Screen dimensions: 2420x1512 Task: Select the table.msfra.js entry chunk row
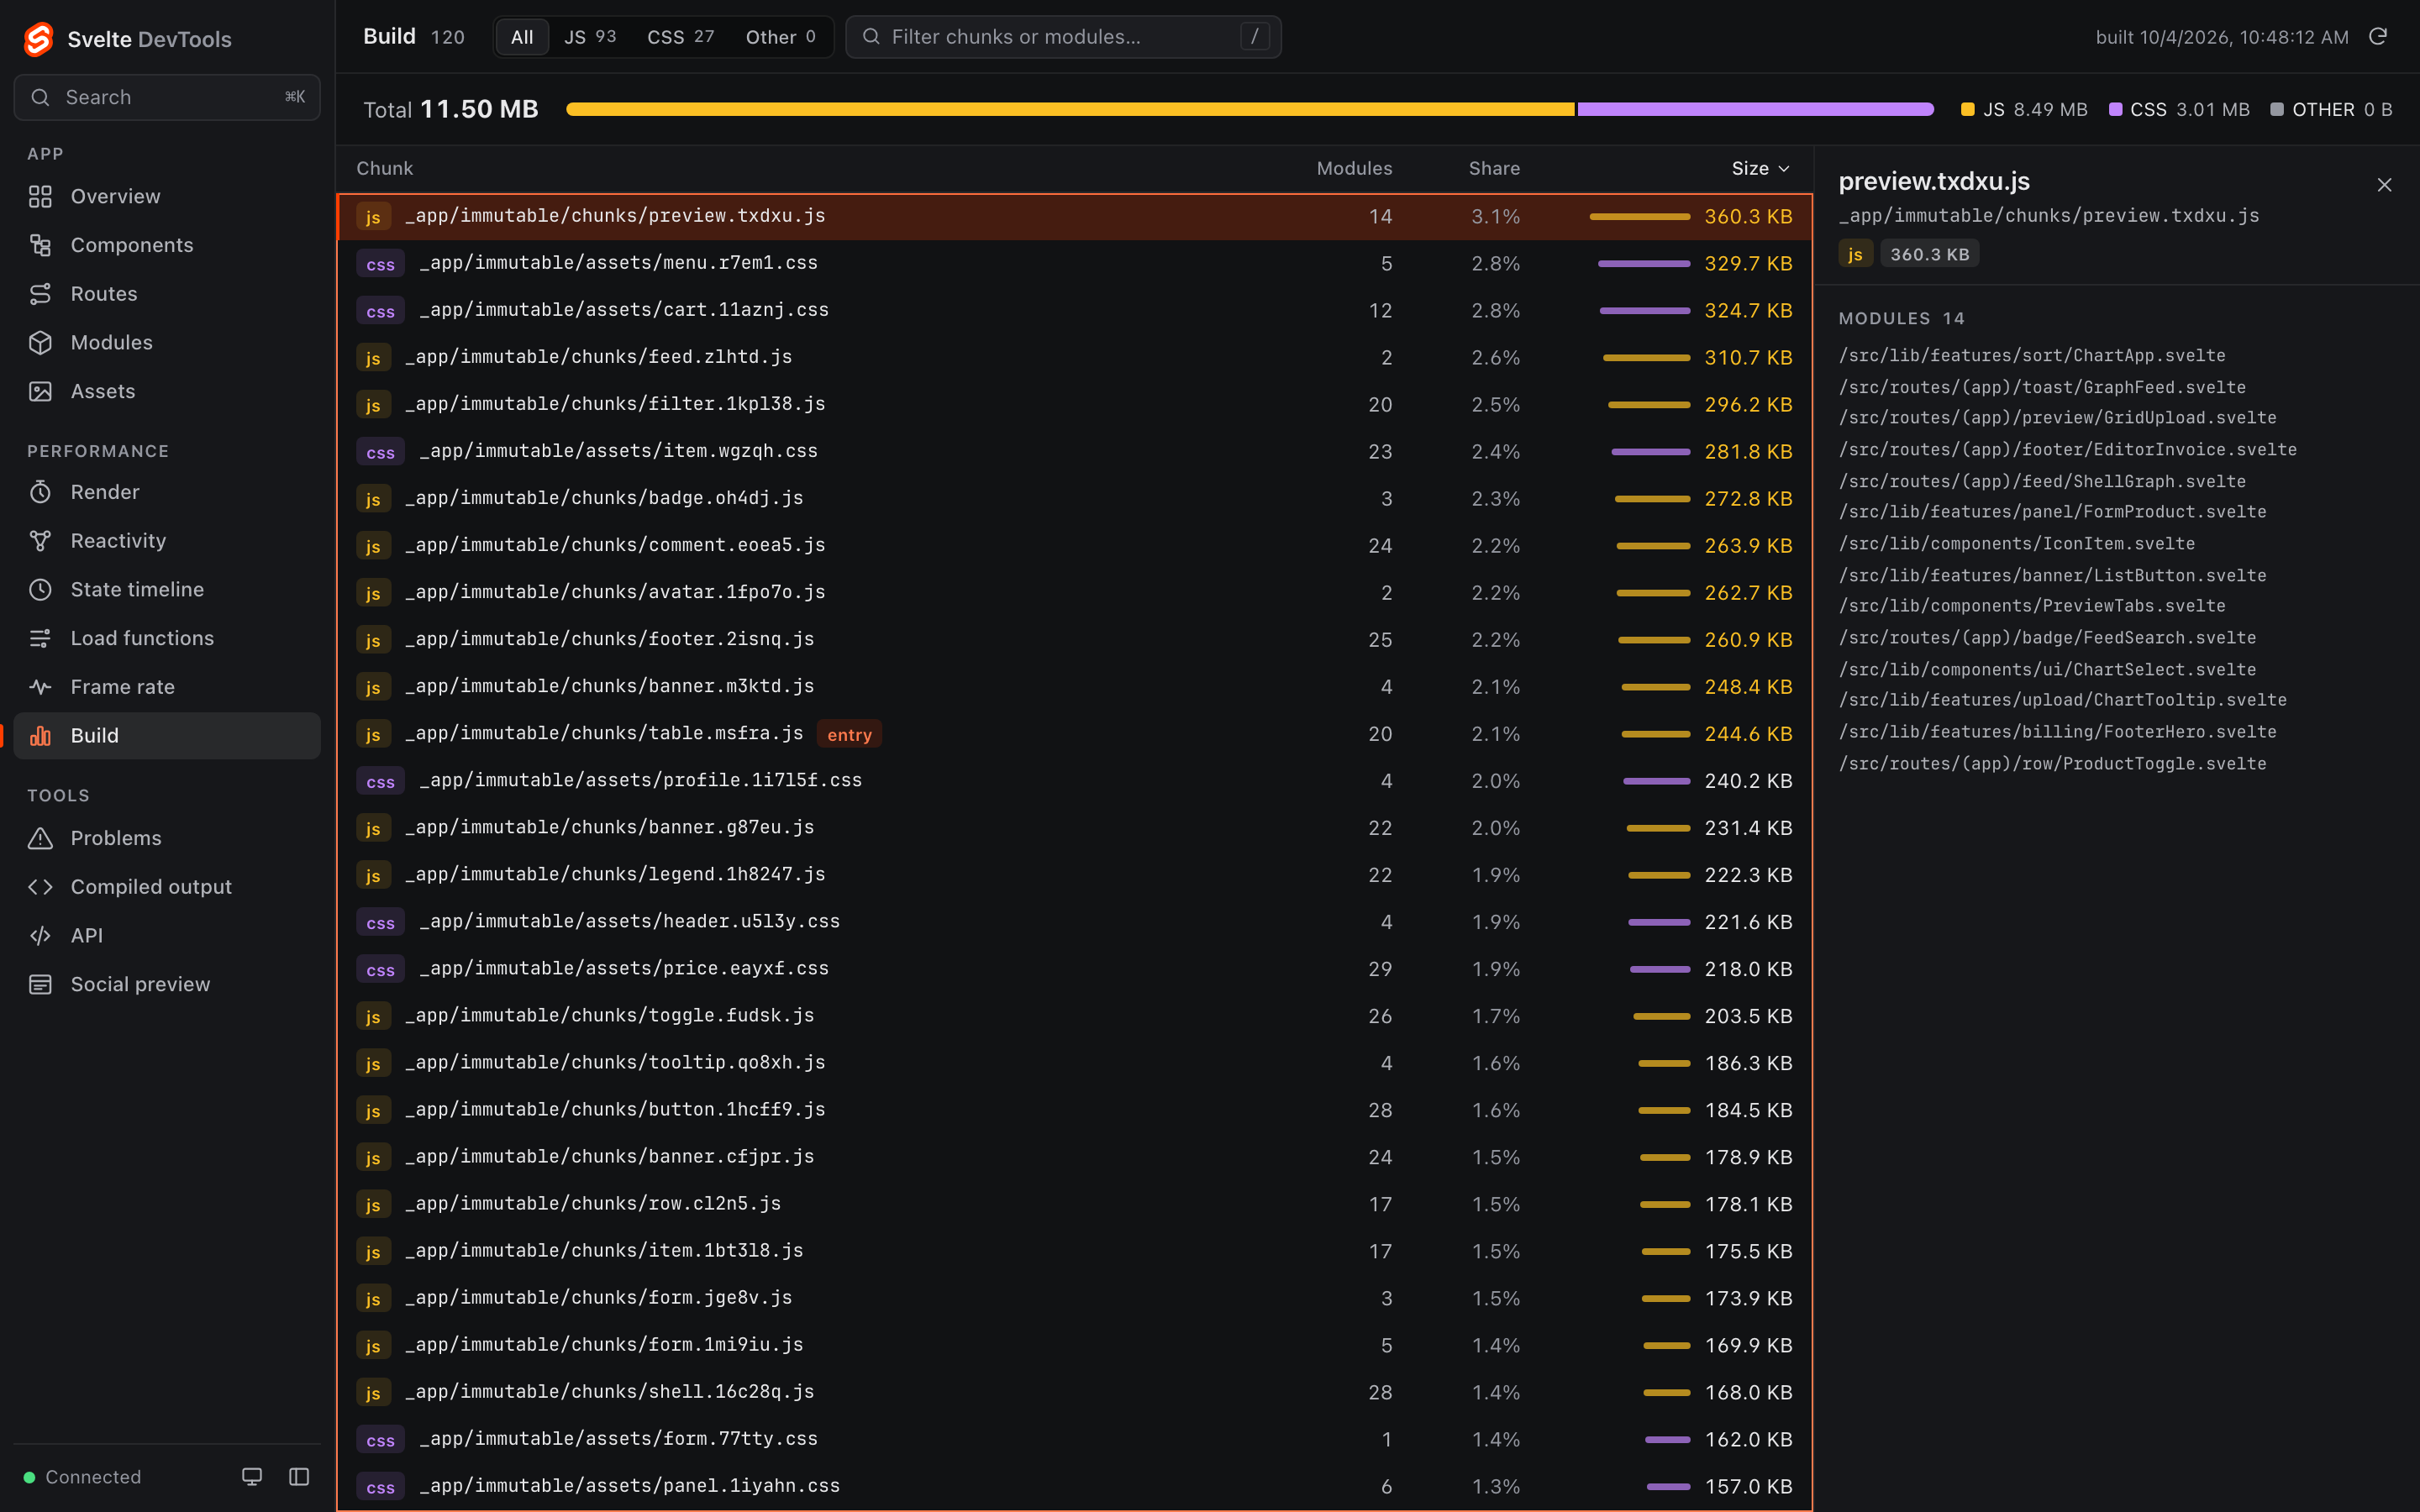click(x=1075, y=734)
